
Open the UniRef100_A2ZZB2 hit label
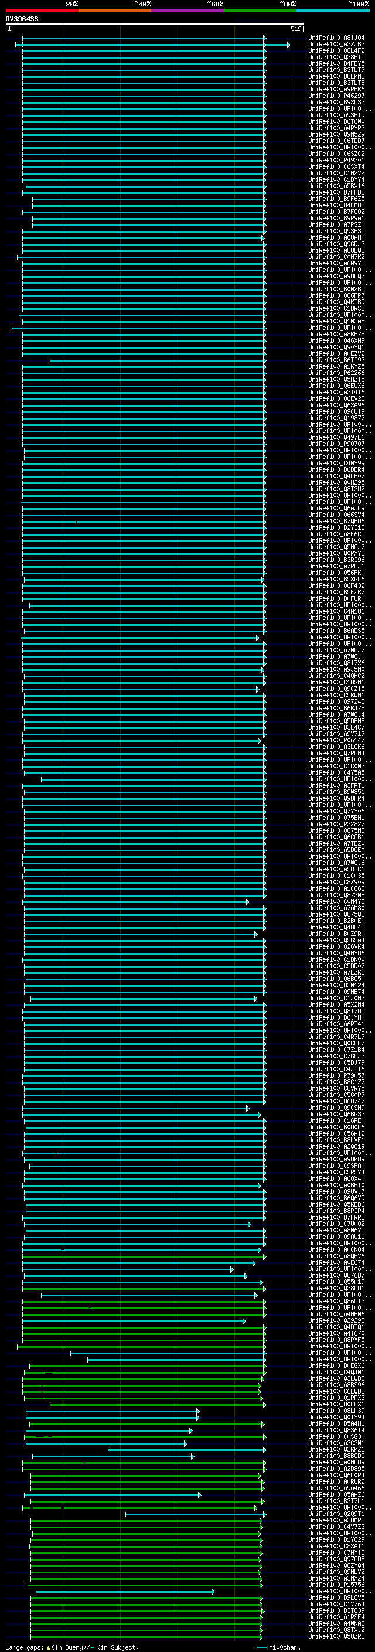(x=336, y=45)
